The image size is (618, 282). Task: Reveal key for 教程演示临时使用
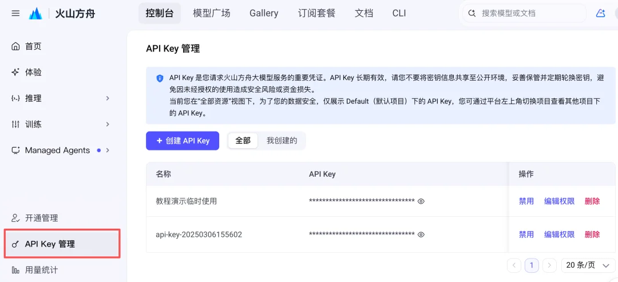click(421, 201)
